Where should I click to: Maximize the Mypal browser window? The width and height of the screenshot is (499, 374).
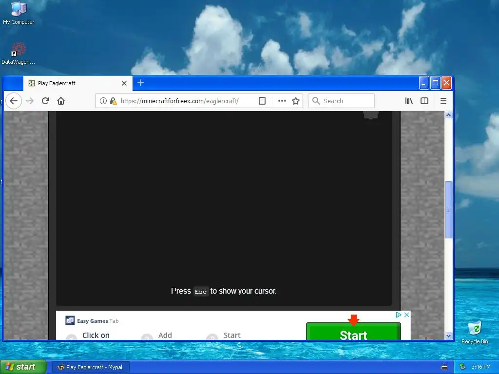pyautogui.click(x=435, y=83)
